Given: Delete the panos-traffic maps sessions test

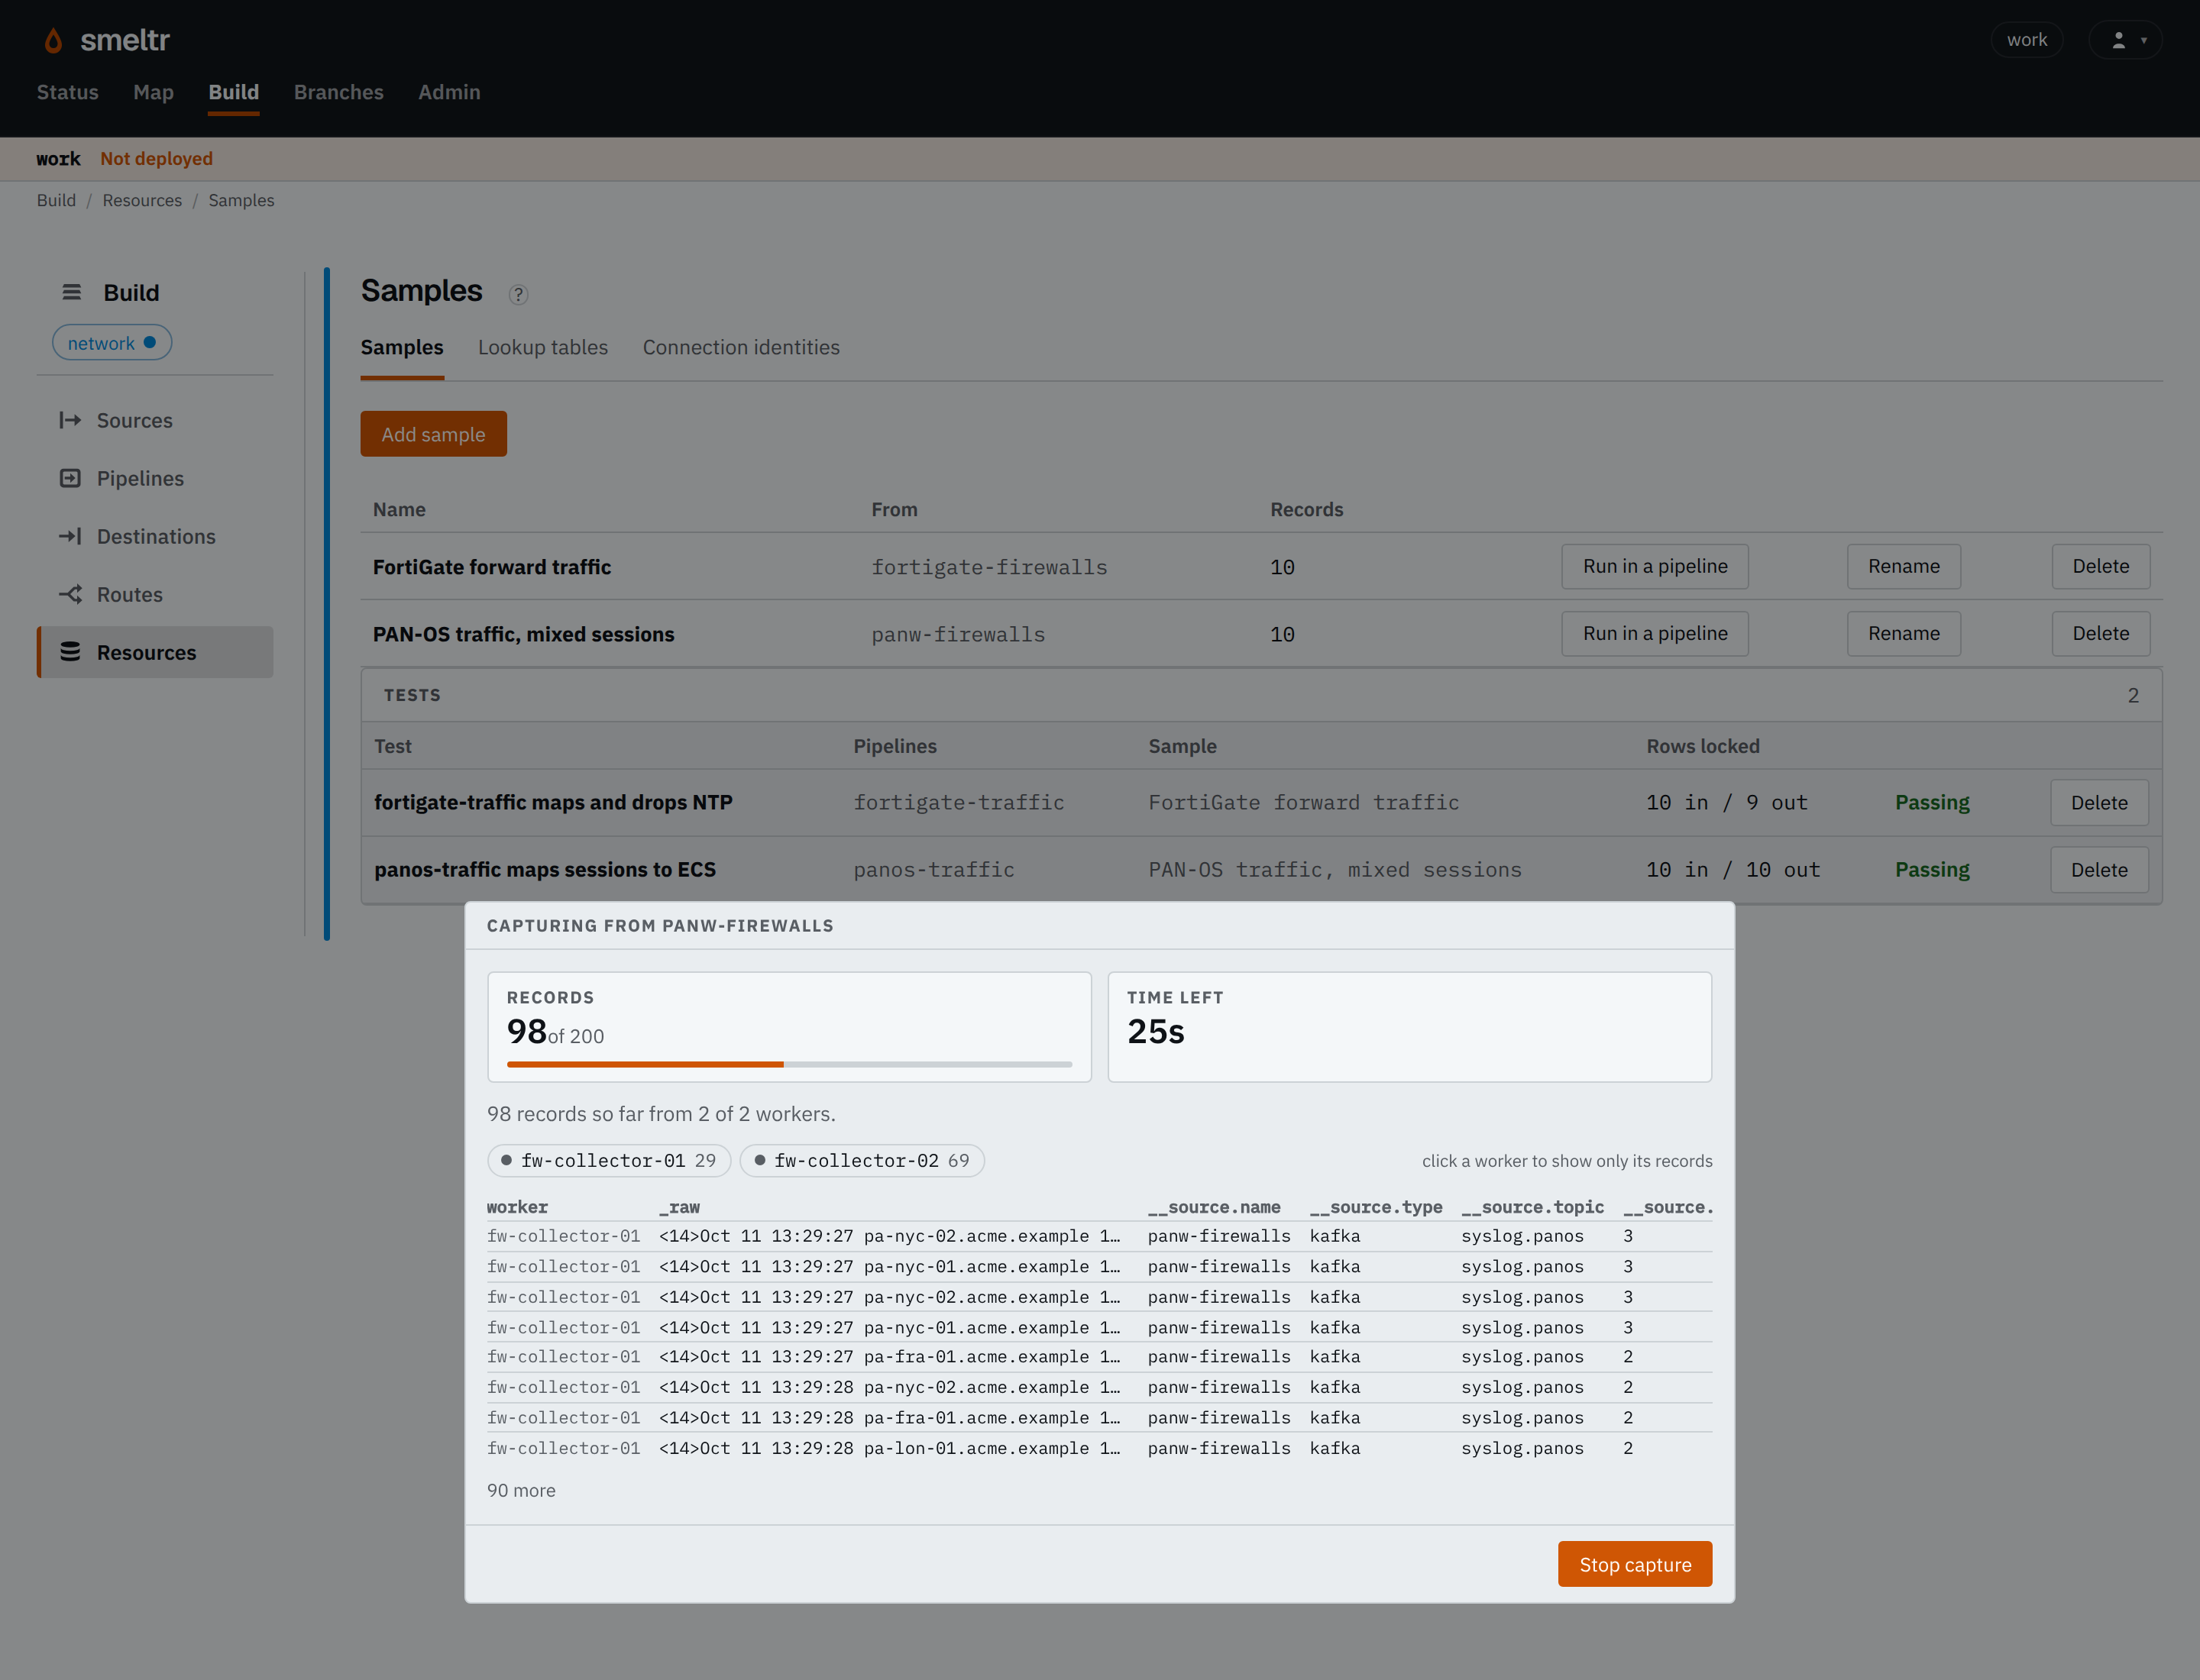Looking at the screenshot, I should tap(2099, 869).
